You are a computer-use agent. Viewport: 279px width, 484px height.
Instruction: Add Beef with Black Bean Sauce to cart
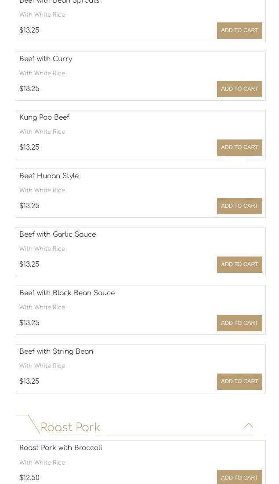(x=239, y=323)
